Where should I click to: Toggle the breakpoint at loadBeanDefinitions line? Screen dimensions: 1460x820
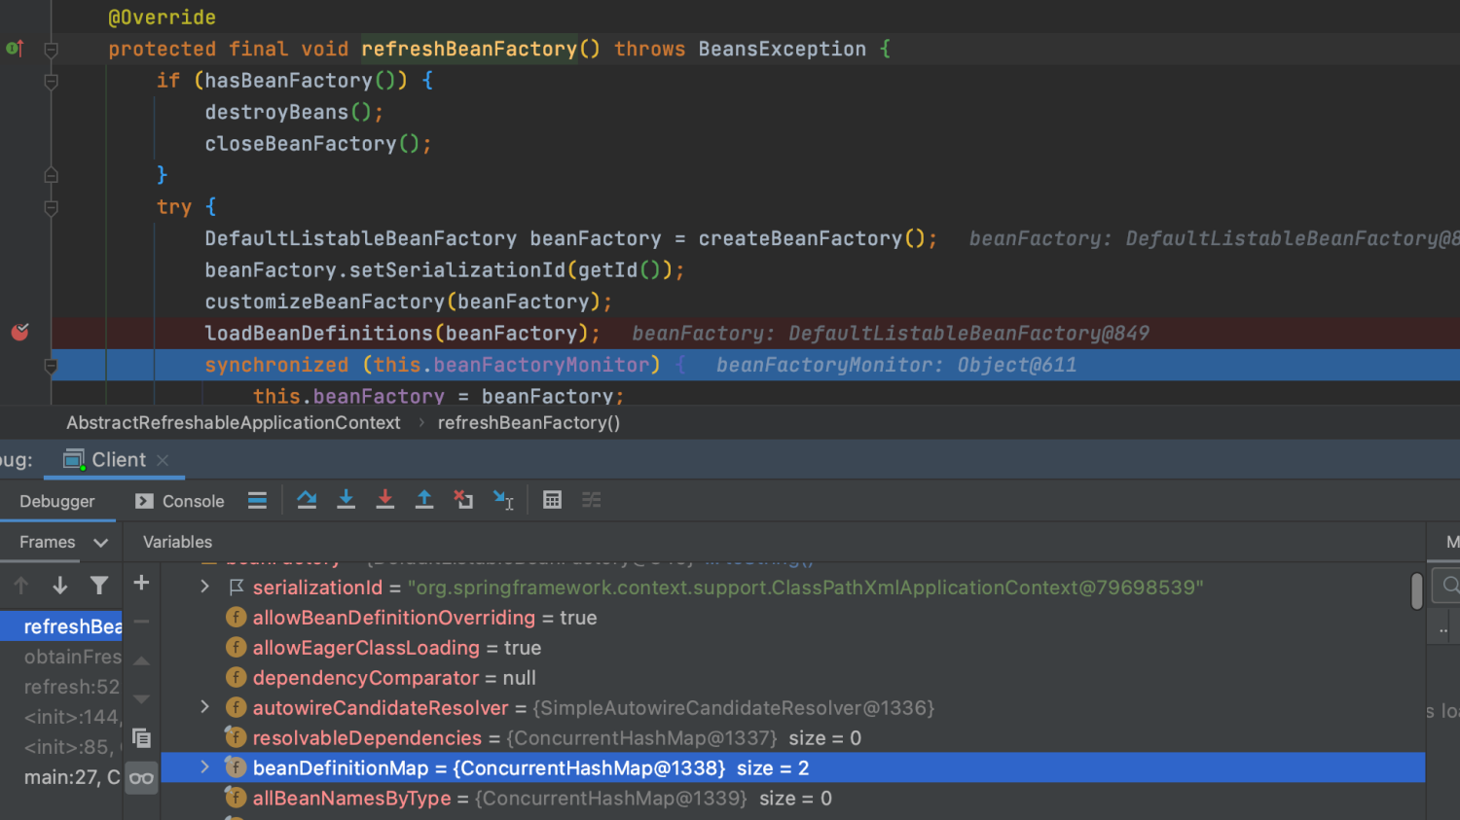click(x=19, y=333)
